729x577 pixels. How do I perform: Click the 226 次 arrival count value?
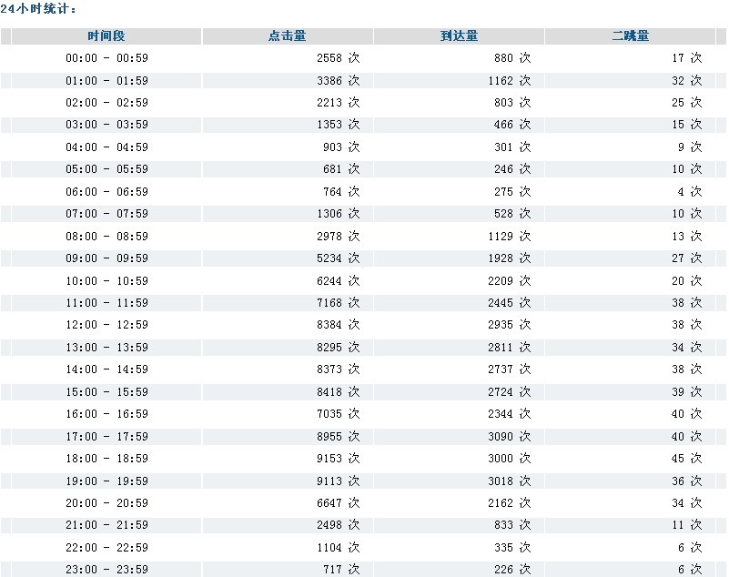[512, 570]
